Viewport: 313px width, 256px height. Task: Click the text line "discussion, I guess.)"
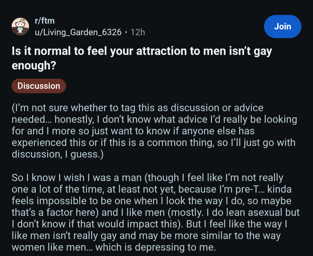click(57, 154)
